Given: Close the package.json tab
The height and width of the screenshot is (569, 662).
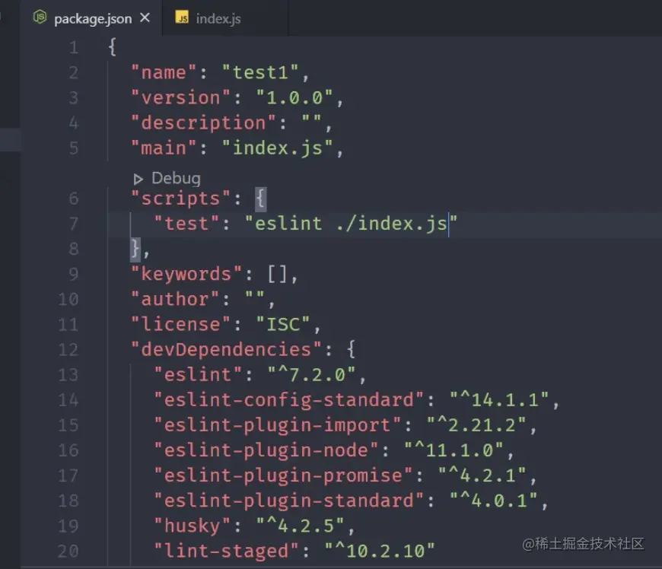Looking at the screenshot, I should point(145,17).
